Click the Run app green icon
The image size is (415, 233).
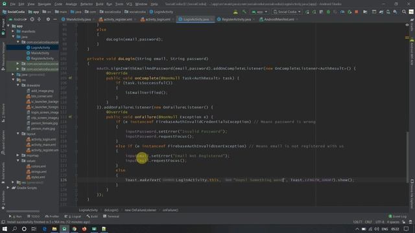click(307, 12)
